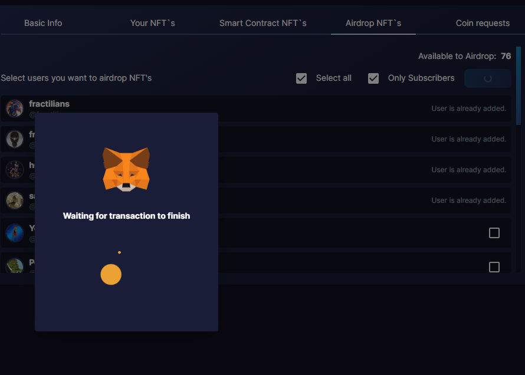Click the blue avatar in fifth row
This screenshot has width=525, height=375.
(x=15, y=233)
